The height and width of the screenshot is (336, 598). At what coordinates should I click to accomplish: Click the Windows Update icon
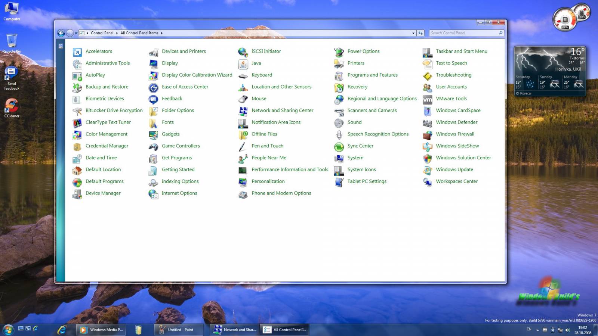(428, 170)
